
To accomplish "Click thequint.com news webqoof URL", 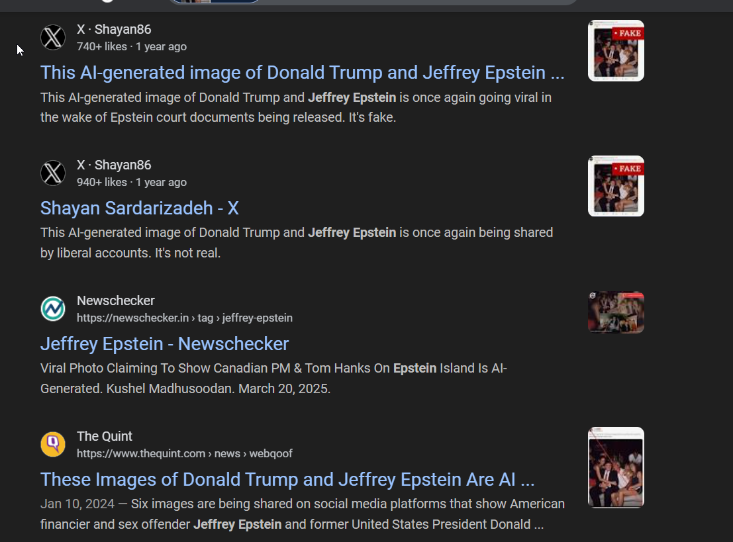I will 185,454.
